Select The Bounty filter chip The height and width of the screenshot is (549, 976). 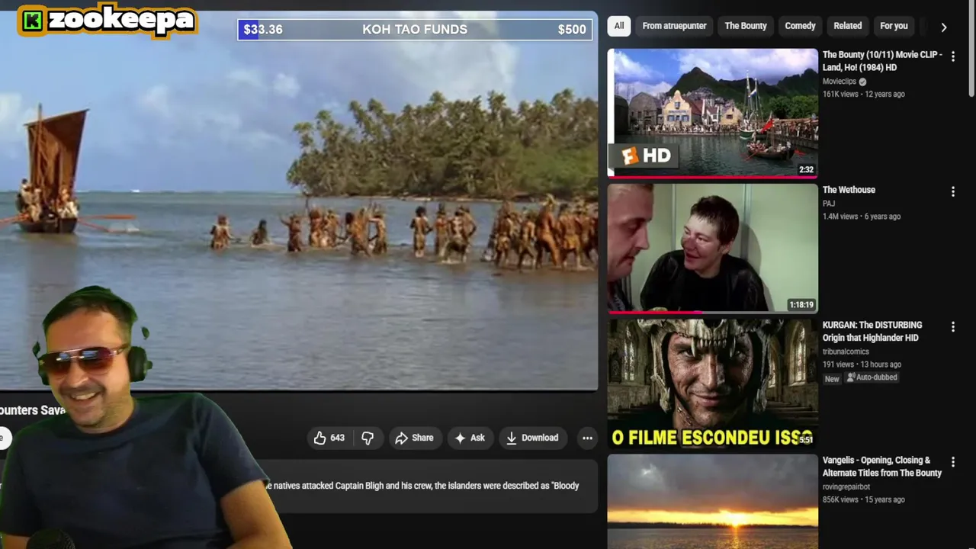[746, 26]
